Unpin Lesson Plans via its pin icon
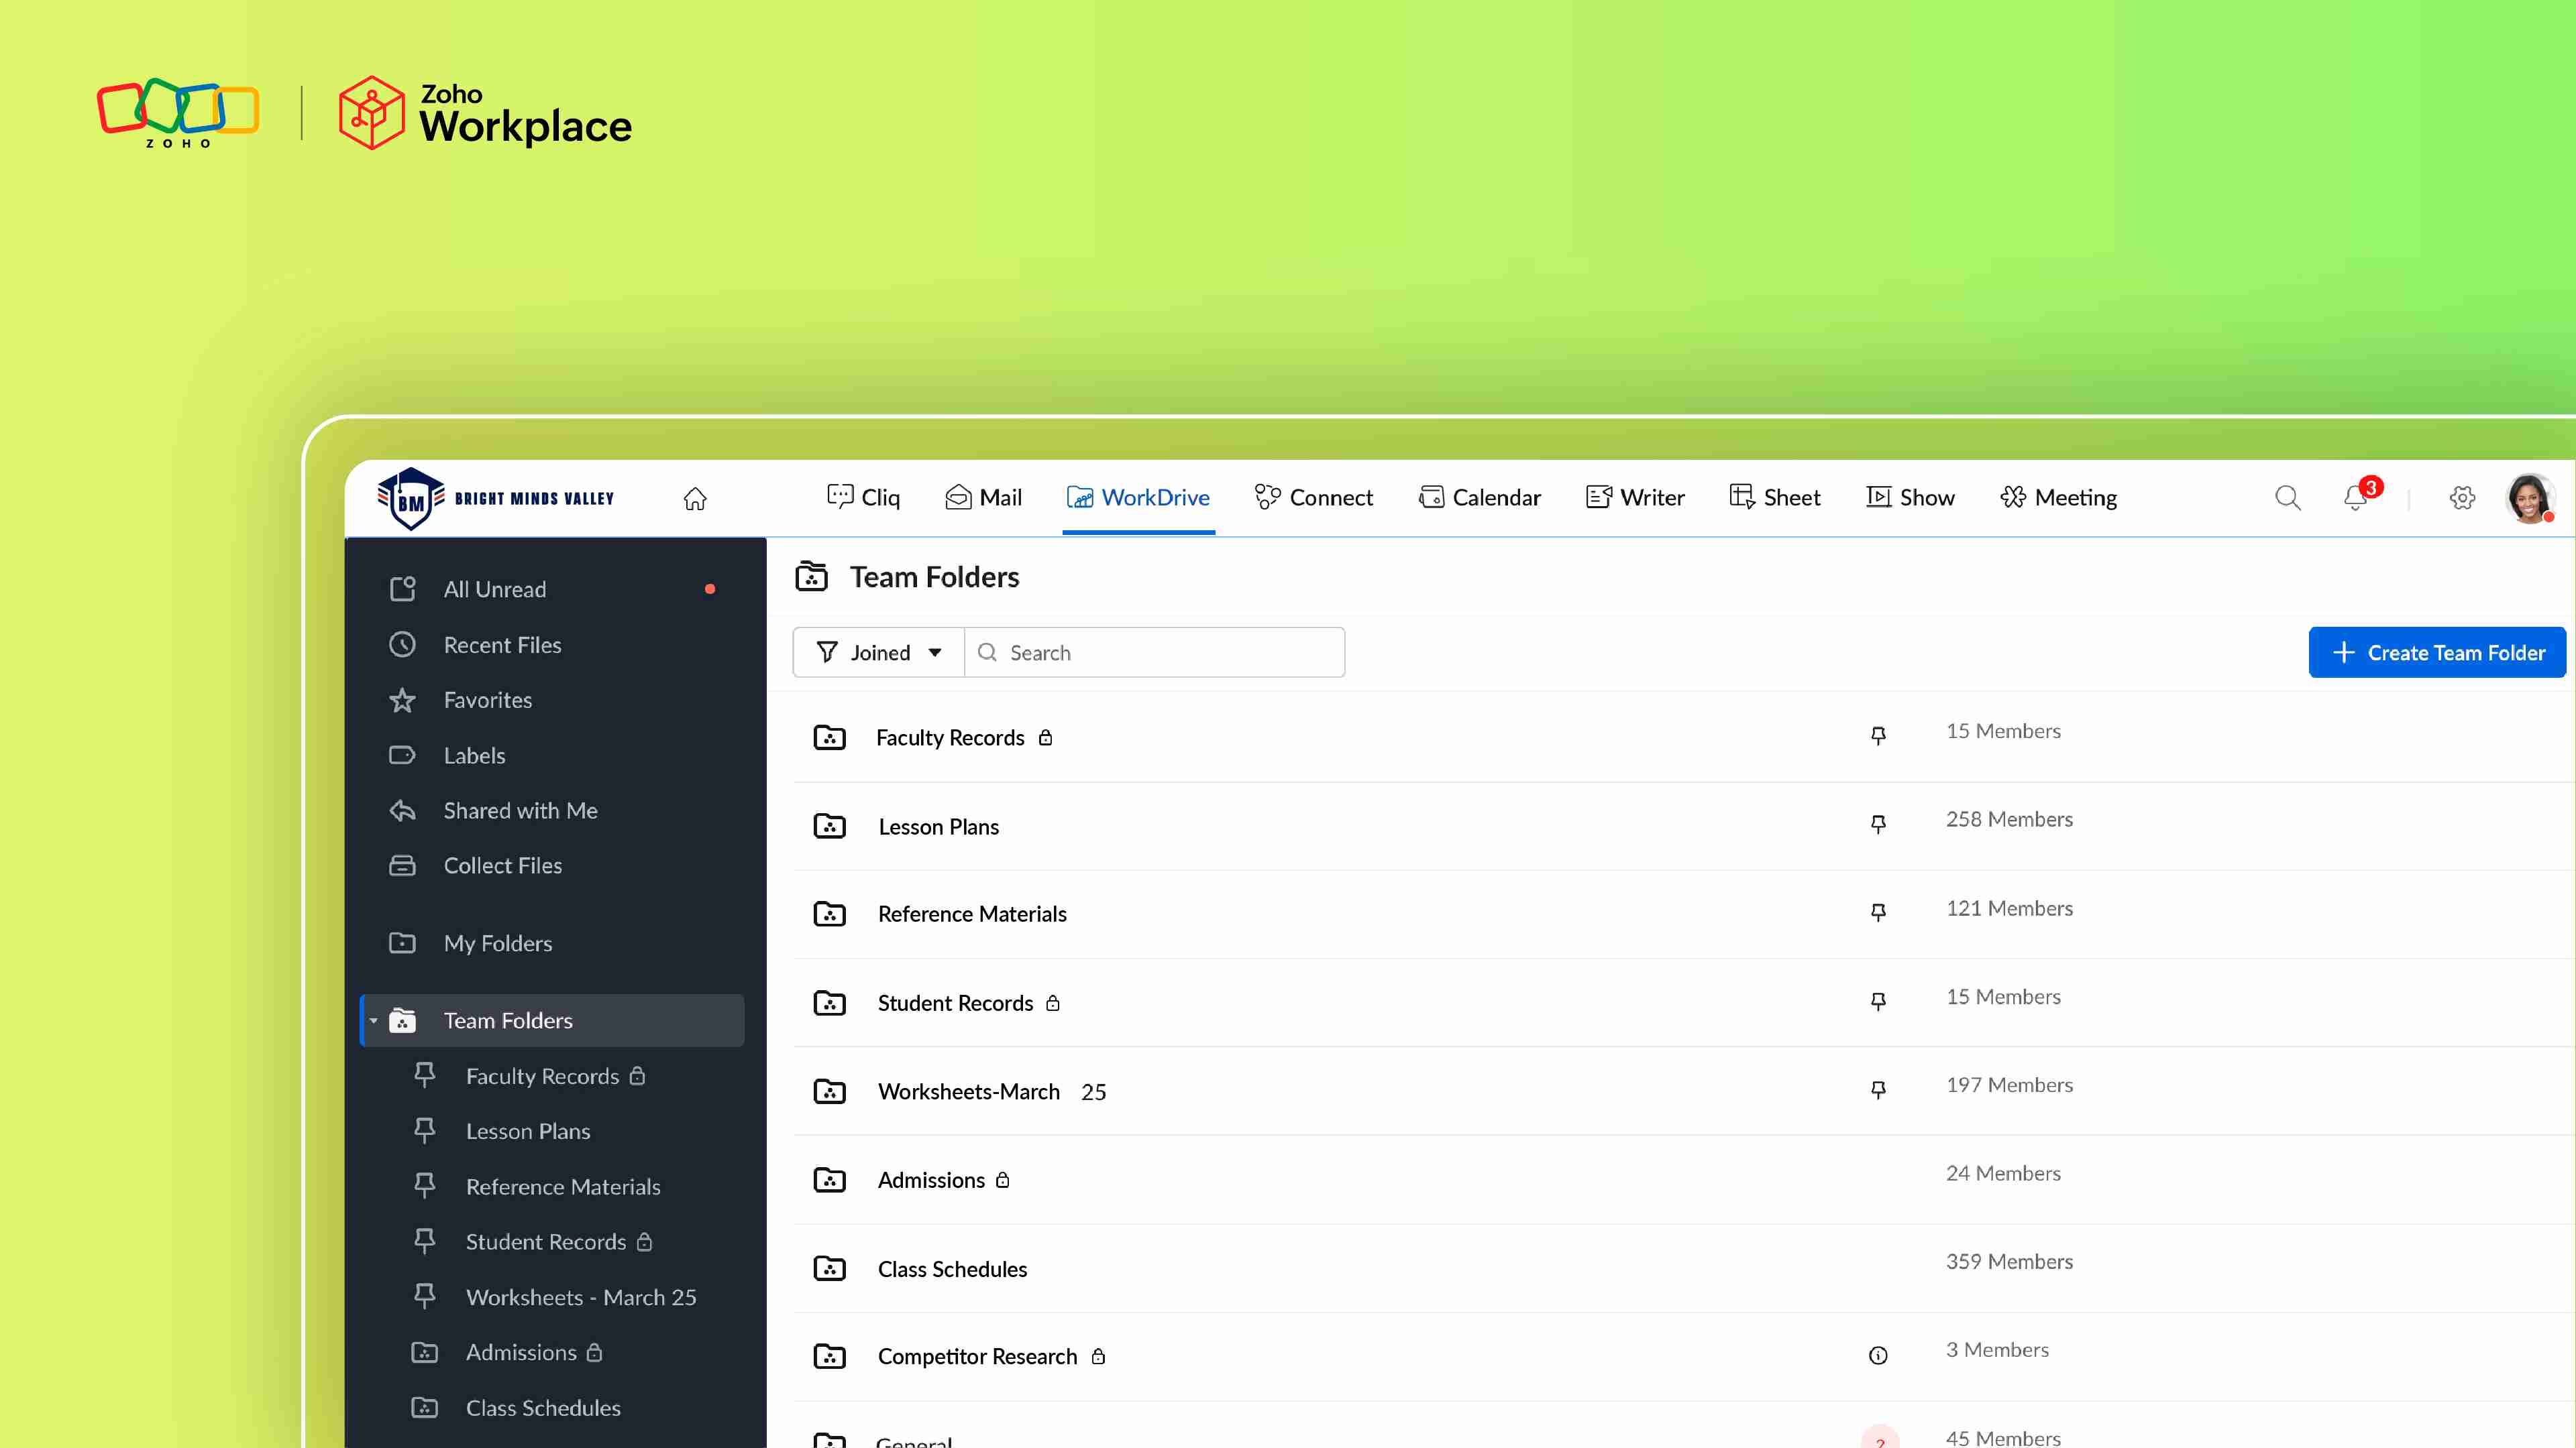The height and width of the screenshot is (1448, 2576). pyautogui.click(x=1878, y=825)
